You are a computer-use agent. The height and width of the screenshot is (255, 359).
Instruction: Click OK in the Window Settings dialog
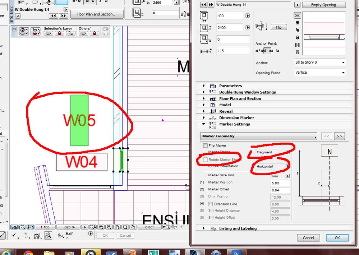click(337, 238)
